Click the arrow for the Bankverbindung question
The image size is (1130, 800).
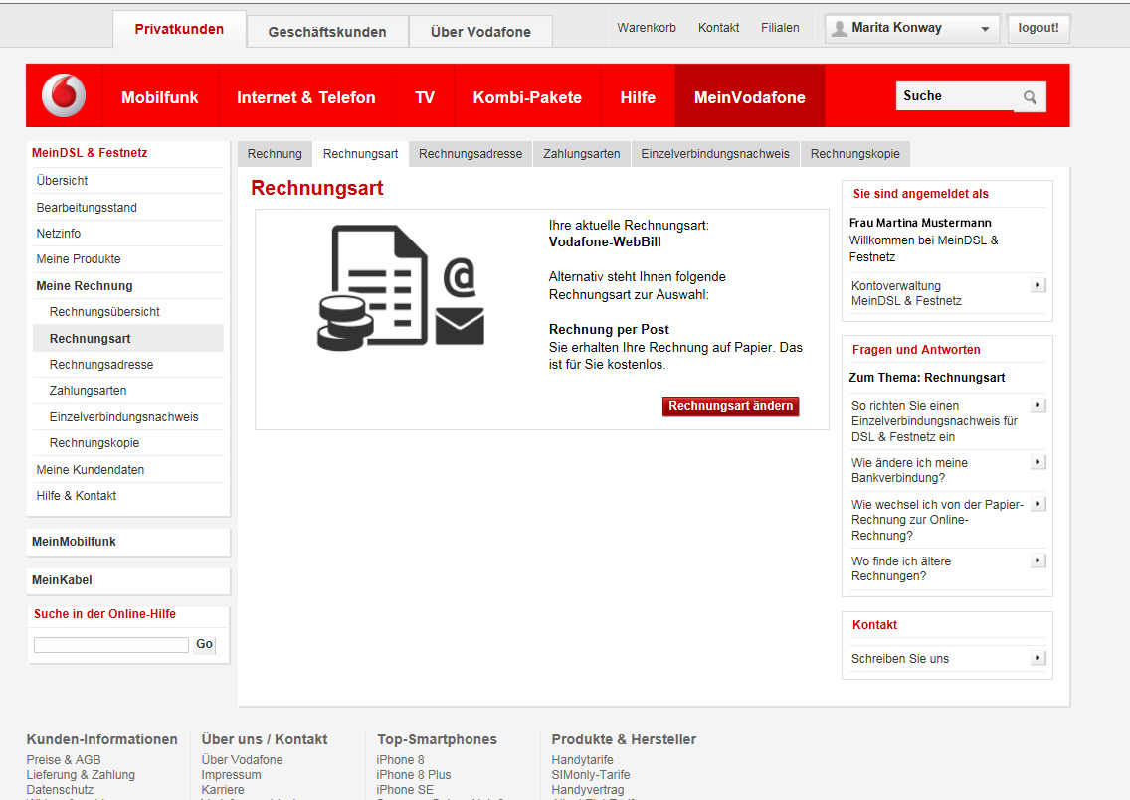1037,461
